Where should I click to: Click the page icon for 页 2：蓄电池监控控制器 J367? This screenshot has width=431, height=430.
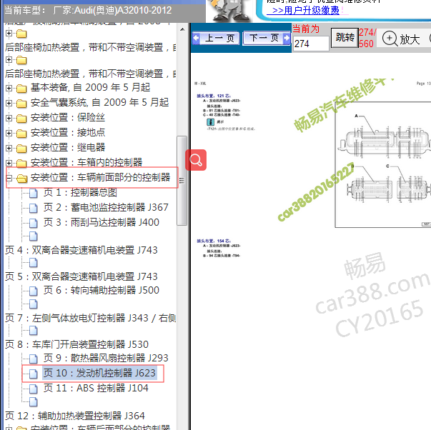[x=34, y=208]
